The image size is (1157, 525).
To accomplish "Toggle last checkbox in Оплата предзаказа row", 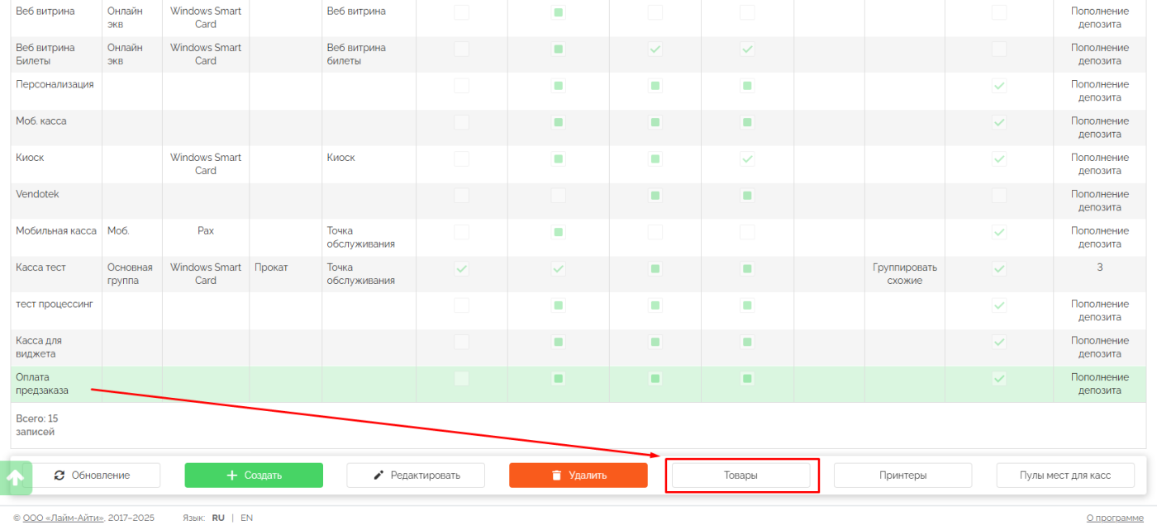I will pyautogui.click(x=999, y=378).
